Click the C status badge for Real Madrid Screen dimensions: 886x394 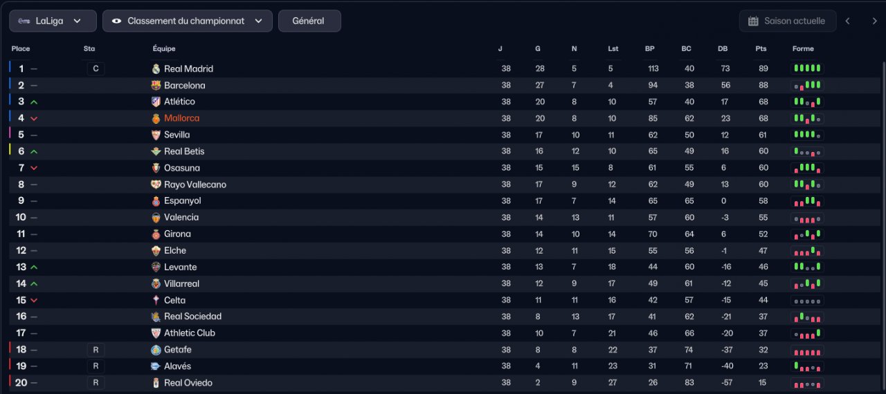tap(96, 69)
